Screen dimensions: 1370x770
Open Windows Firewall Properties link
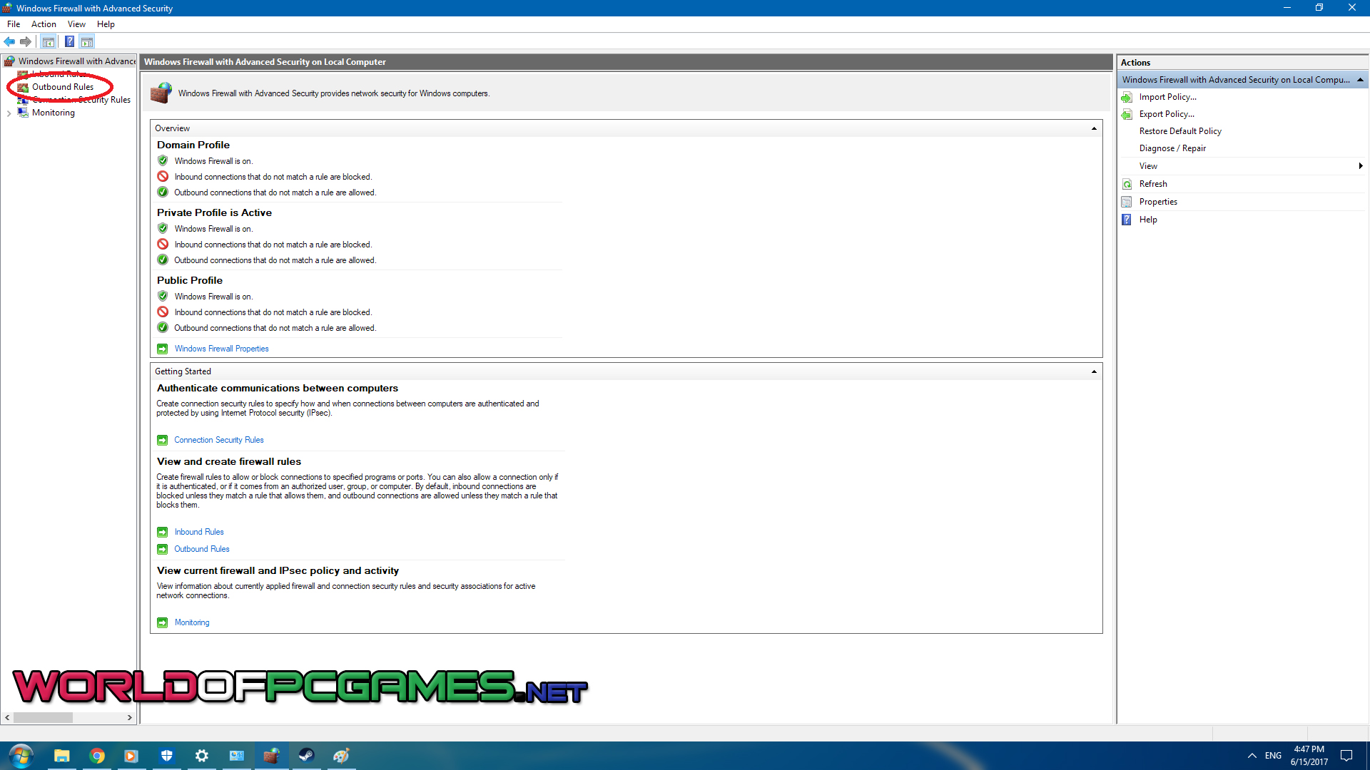[x=221, y=349]
